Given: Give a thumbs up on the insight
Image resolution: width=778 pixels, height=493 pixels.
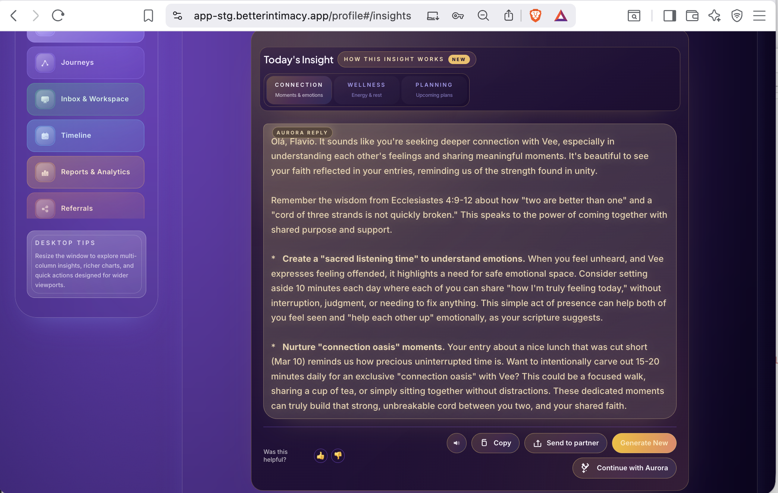Looking at the screenshot, I should coord(320,456).
